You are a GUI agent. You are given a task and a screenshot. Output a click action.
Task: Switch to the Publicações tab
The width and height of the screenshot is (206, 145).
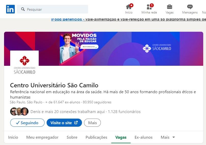(x=96, y=137)
